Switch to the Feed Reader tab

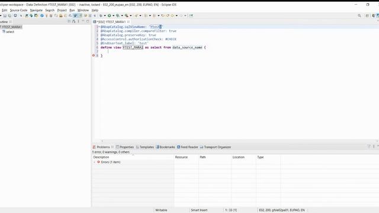click(x=188, y=147)
